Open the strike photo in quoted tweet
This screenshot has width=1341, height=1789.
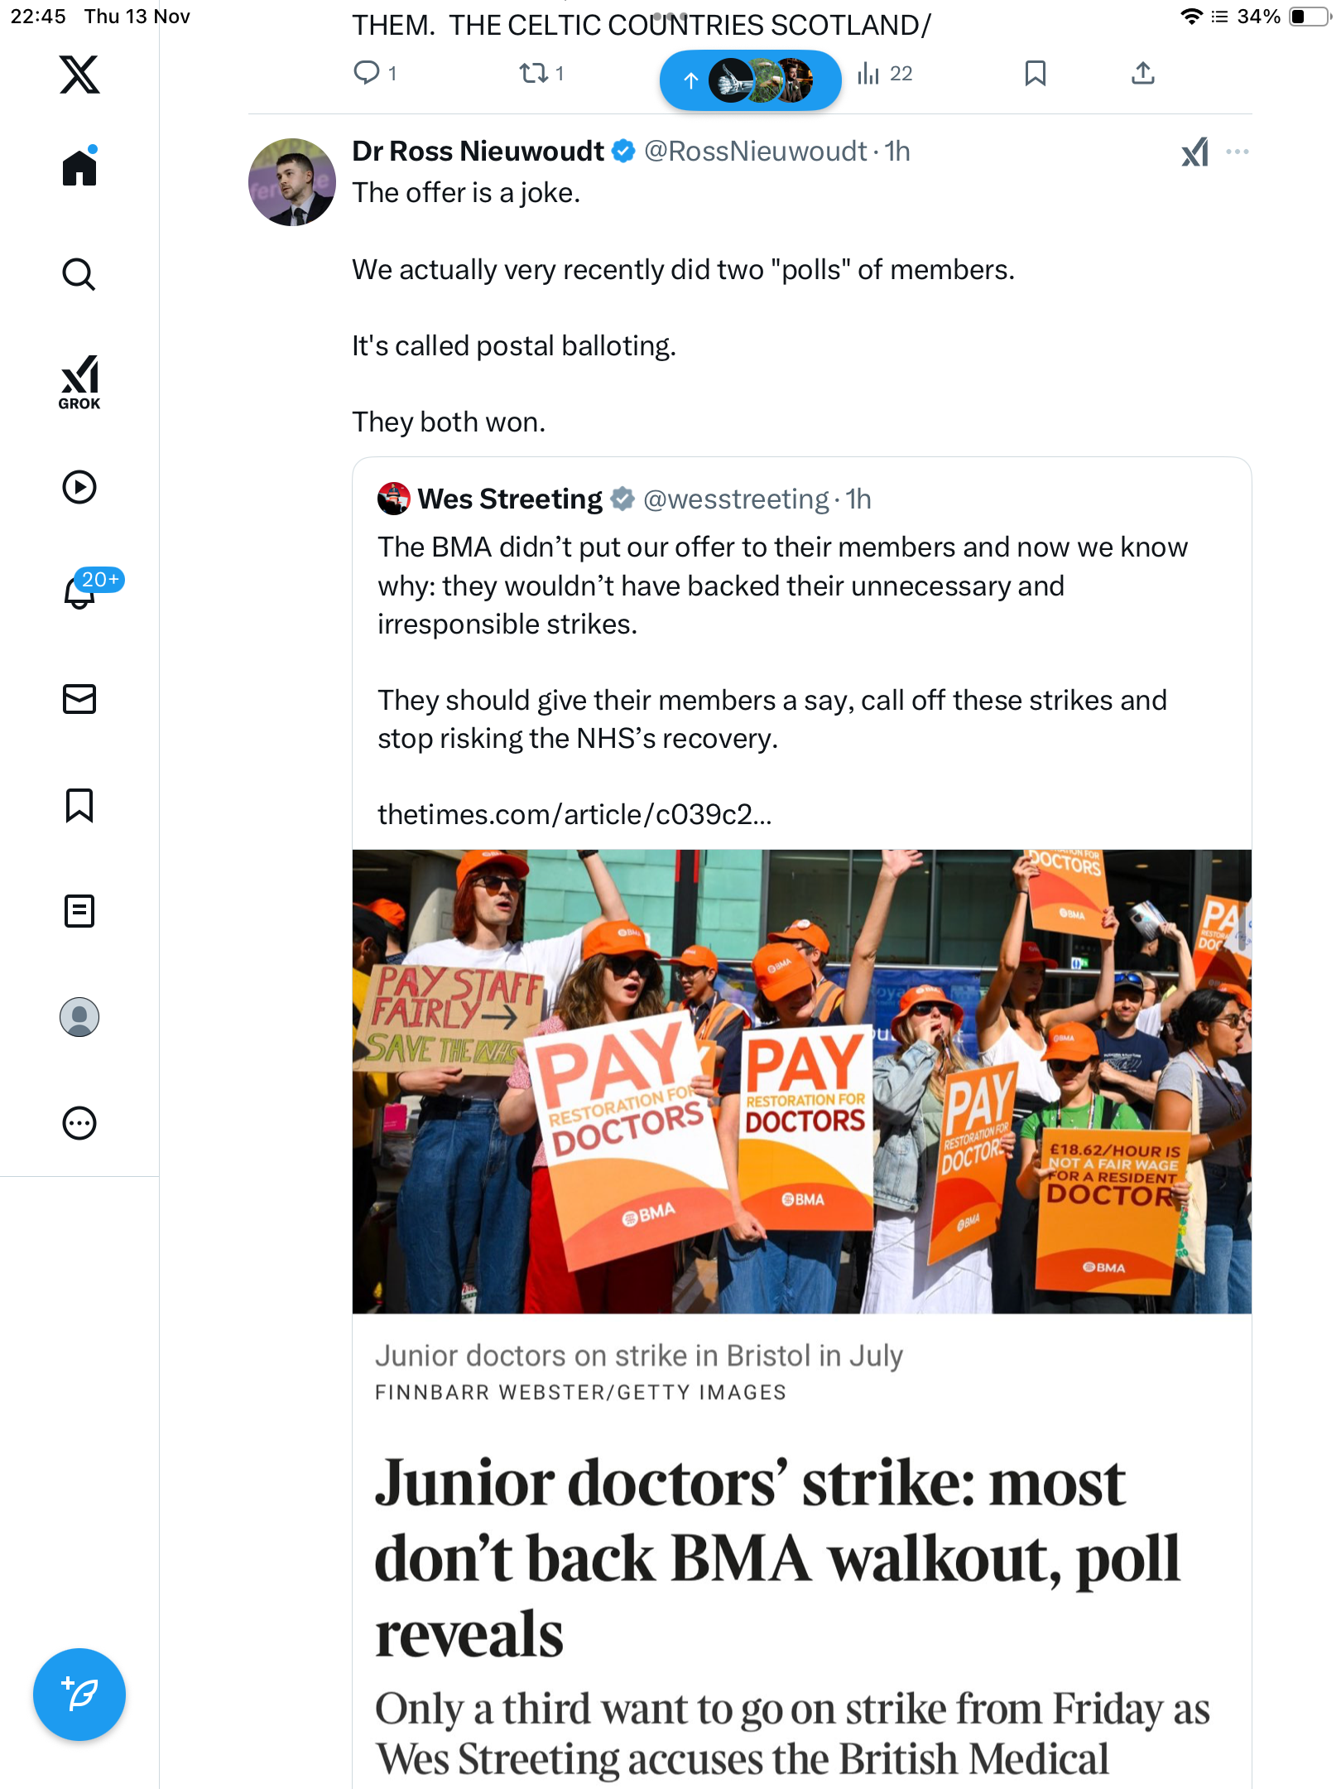pyautogui.click(x=801, y=1081)
